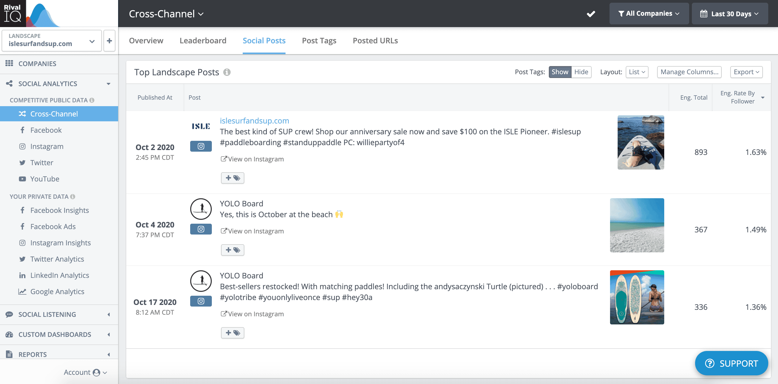The width and height of the screenshot is (778, 384).
Task: Switch to the Leaderboard tab
Action: click(203, 40)
